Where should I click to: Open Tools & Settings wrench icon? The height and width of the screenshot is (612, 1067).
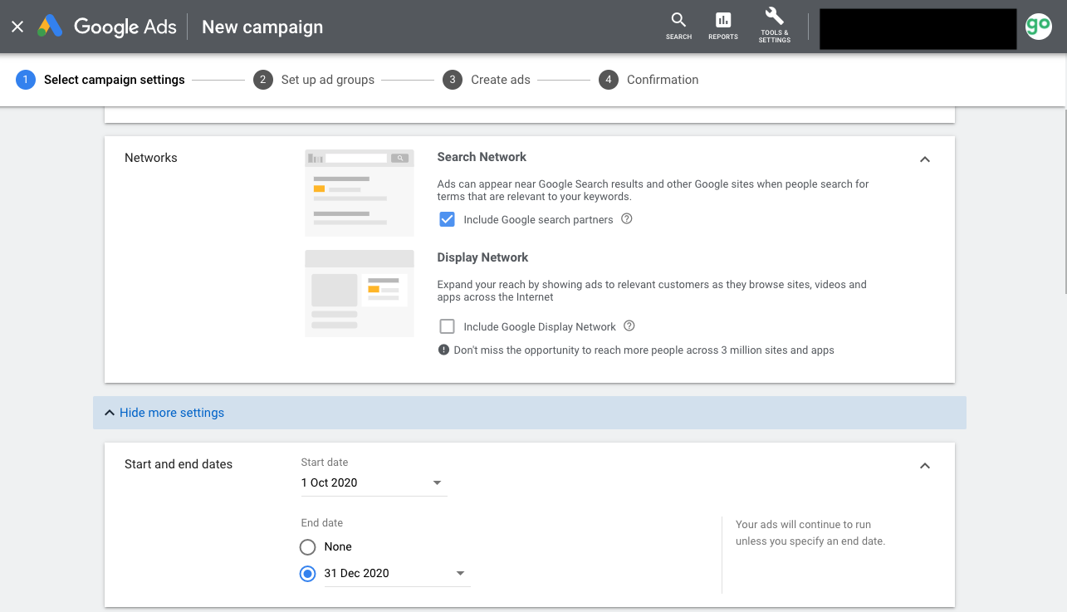click(774, 26)
